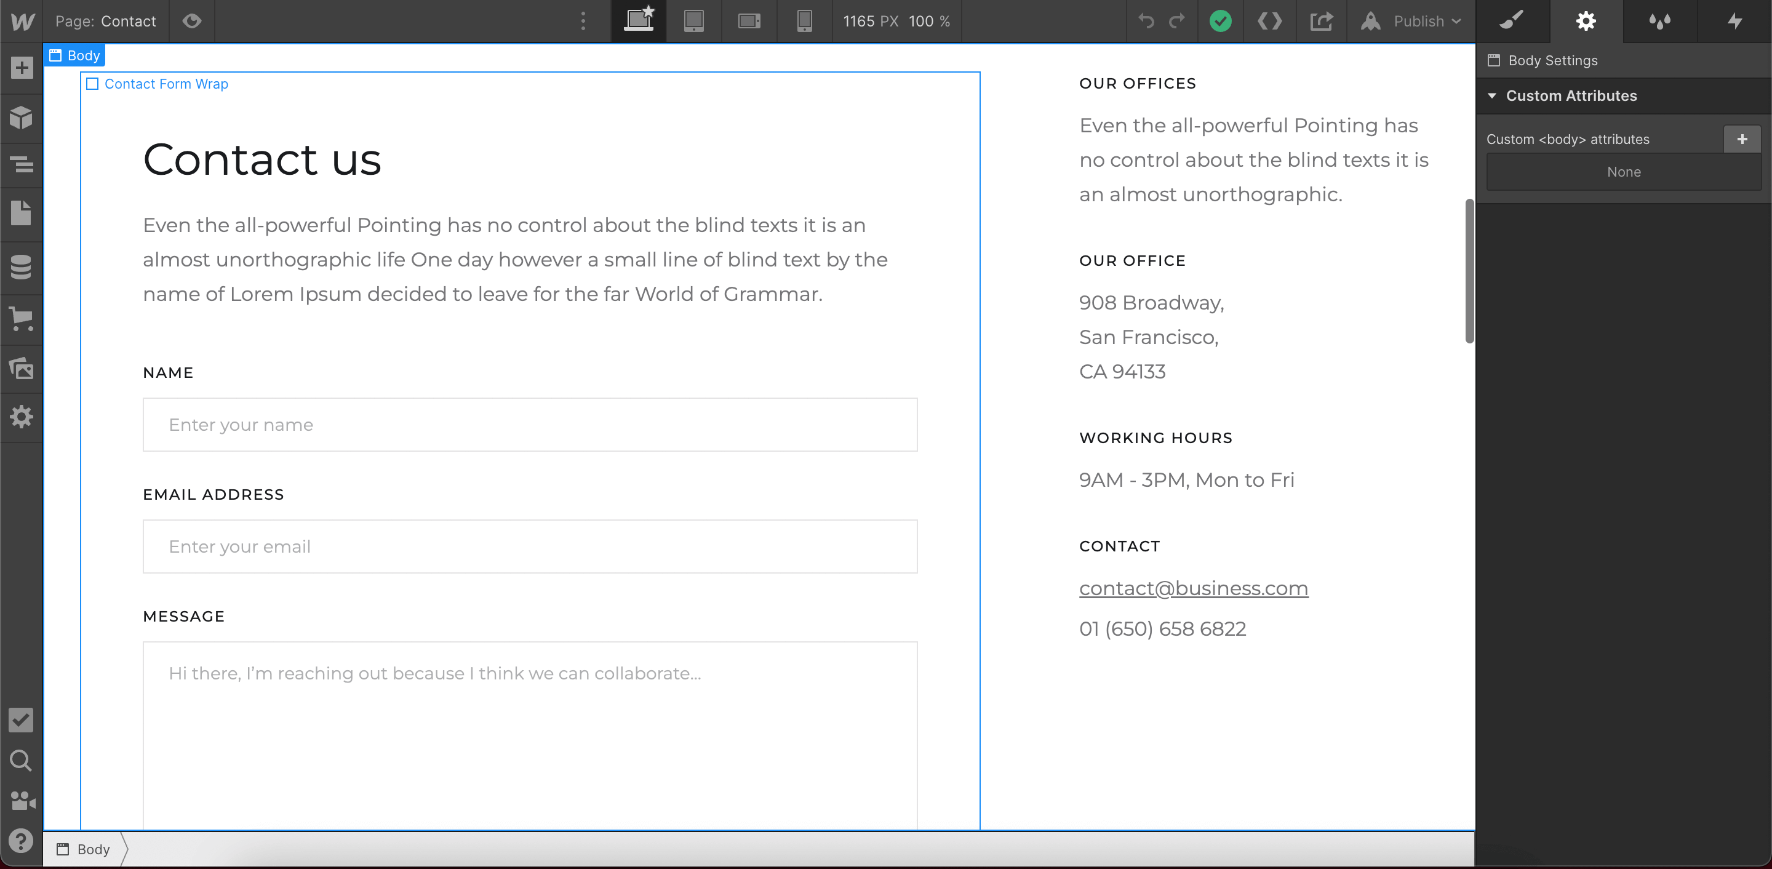The image size is (1772, 869).
Task: Click the contact@business.com email link
Action: 1194,588
